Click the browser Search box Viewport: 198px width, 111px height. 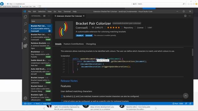(160, 4)
